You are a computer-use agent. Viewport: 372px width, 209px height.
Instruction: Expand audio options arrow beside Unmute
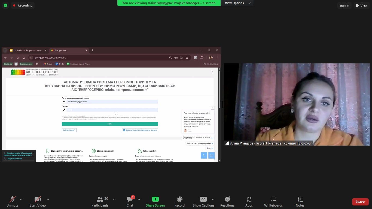click(21, 199)
